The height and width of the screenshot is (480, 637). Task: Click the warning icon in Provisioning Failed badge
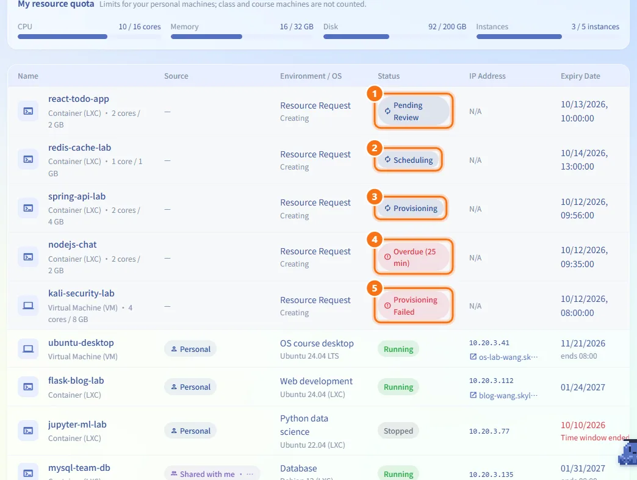(387, 306)
